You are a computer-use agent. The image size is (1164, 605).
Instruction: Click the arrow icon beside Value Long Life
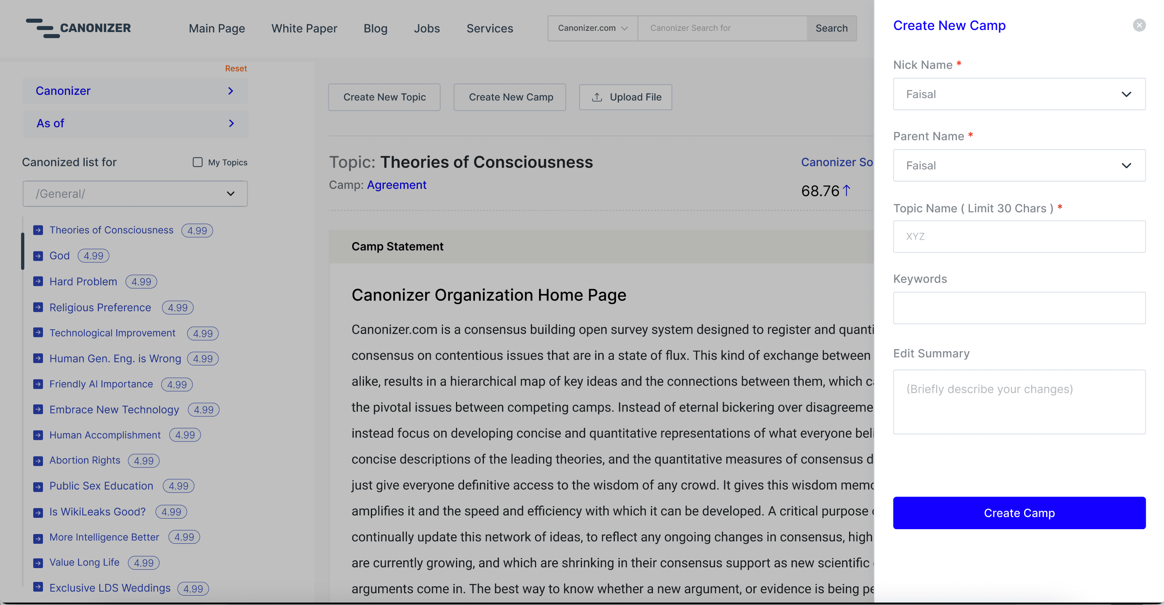[x=38, y=563]
